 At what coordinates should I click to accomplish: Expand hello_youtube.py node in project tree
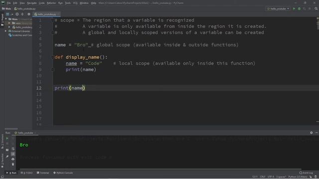click(x=9, y=27)
